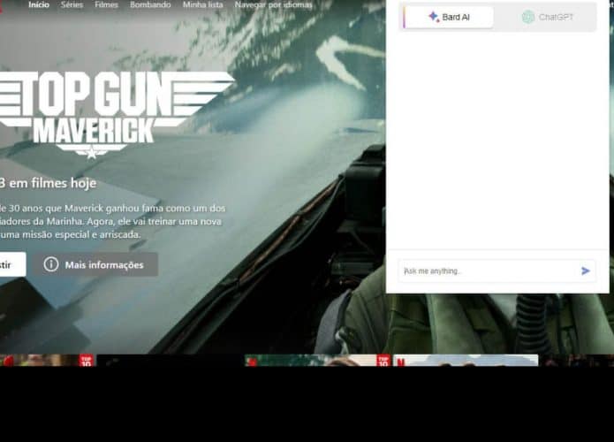Select Bombando in the top navigation
Image resolution: width=614 pixels, height=442 pixels.
[150, 4]
